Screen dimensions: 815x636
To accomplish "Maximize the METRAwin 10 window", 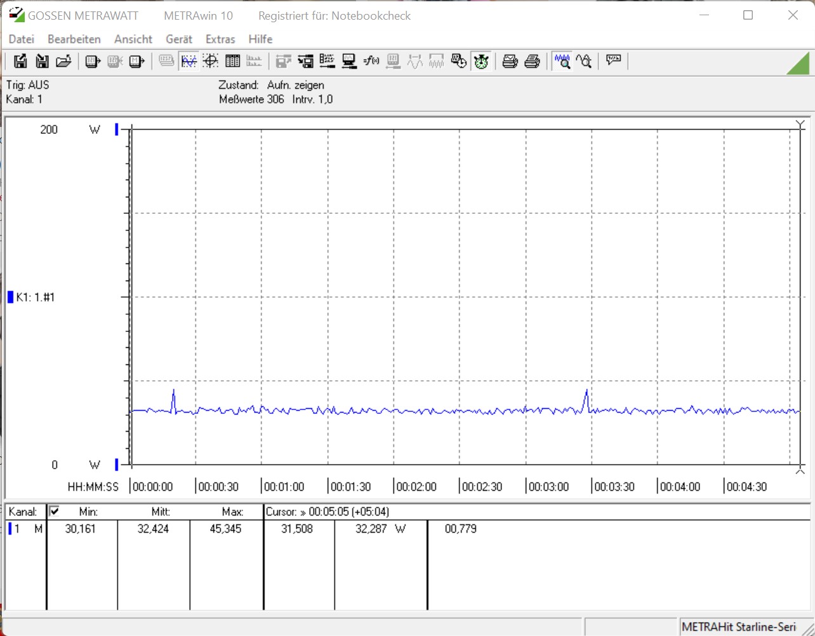I will [748, 15].
